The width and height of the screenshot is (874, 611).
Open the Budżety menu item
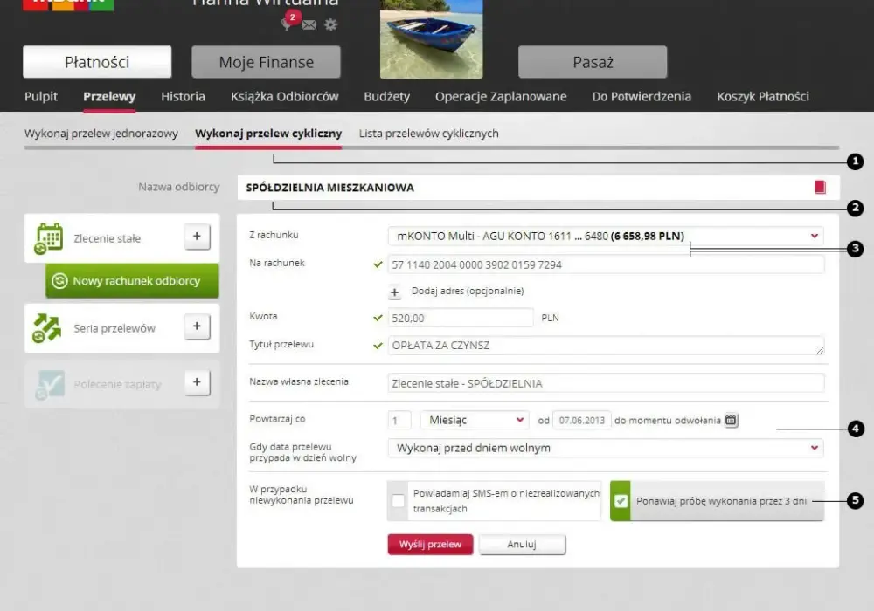[387, 96]
